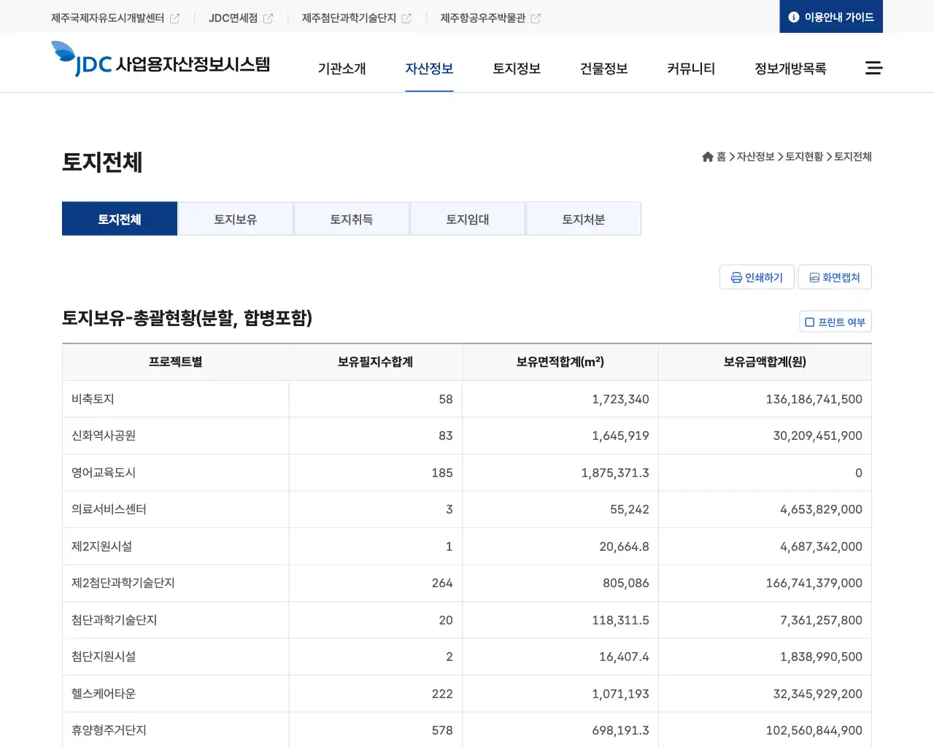Select the 신화역사공원 row label

(x=104, y=436)
